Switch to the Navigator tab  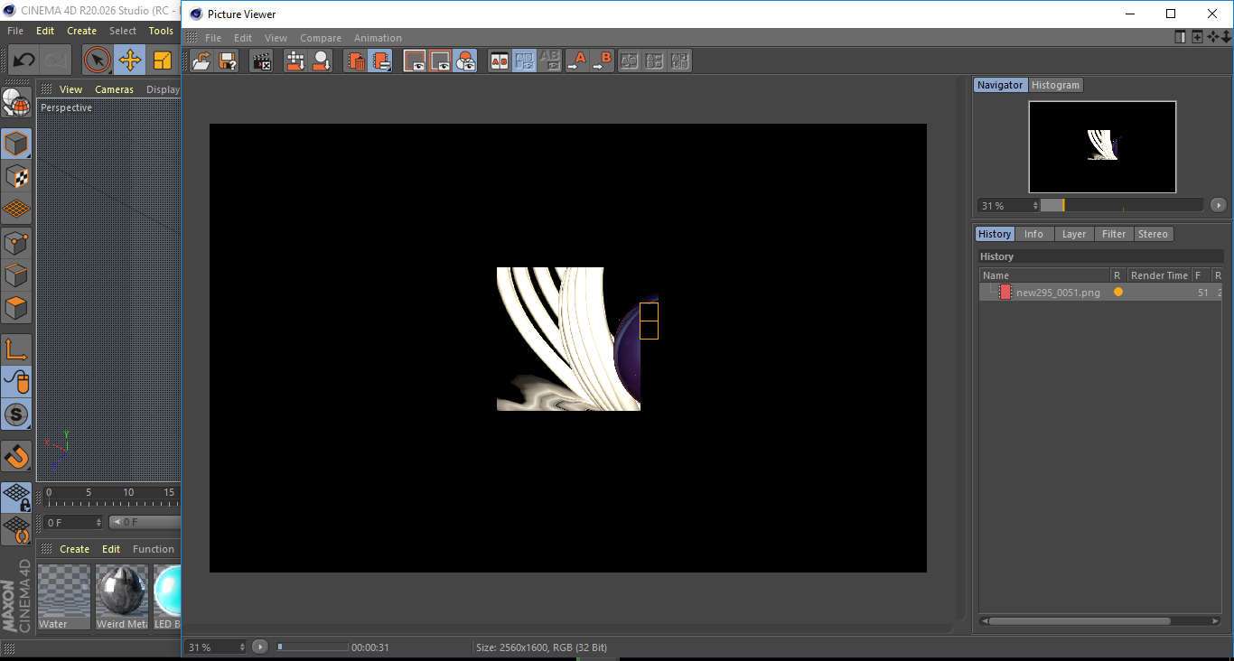(1000, 85)
